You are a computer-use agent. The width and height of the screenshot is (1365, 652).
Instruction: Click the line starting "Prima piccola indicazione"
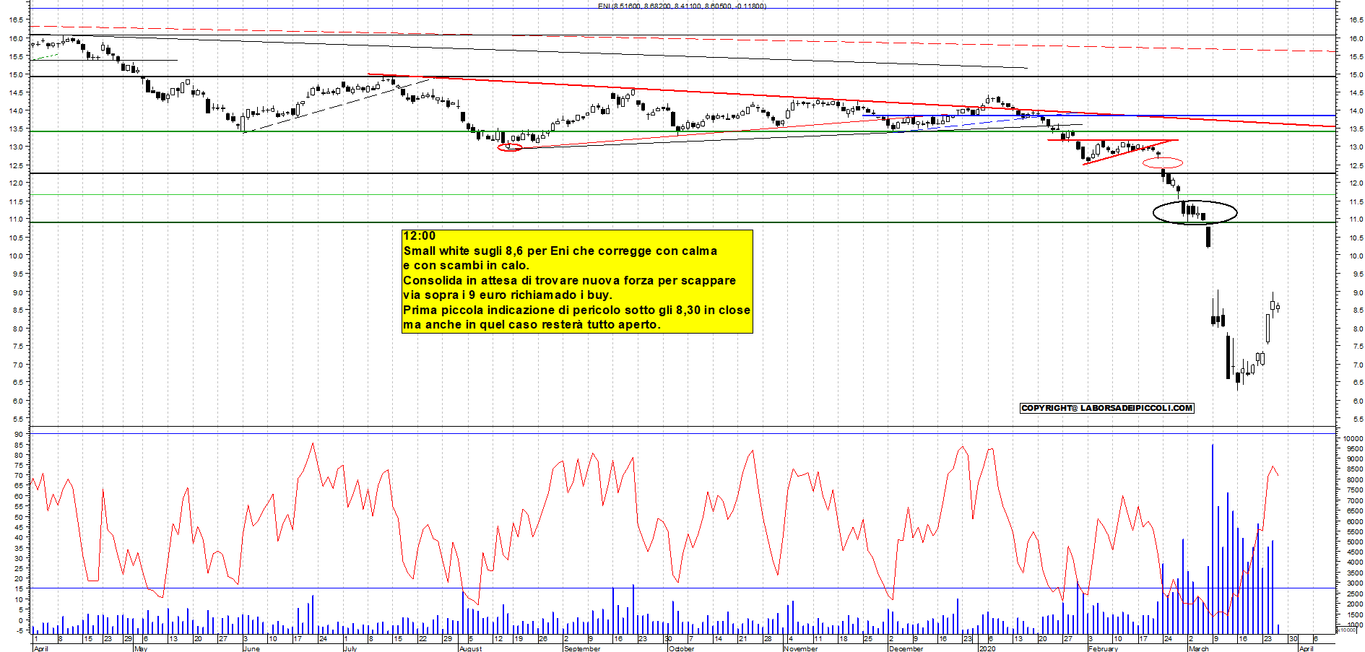pos(576,310)
